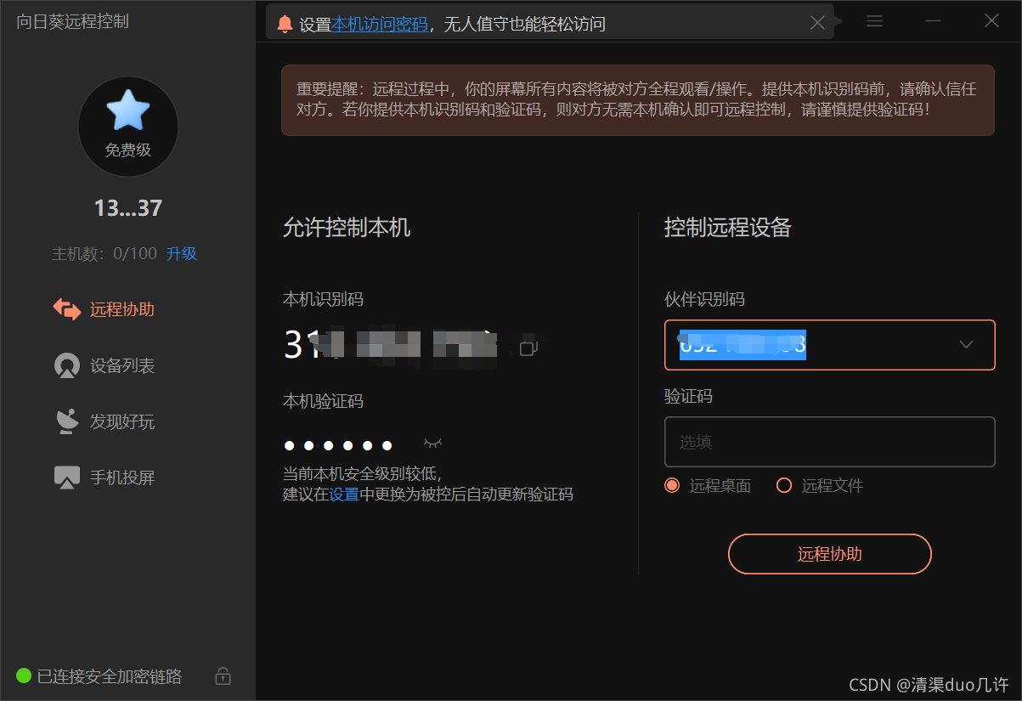Click the hidden 本机验证码 dots
The height and width of the screenshot is (701, 1022).
[338, 445]
